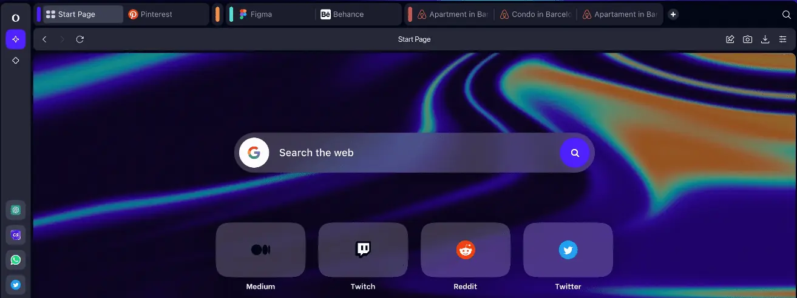
Task: Click the purple search button
Action: coord(575,153)
